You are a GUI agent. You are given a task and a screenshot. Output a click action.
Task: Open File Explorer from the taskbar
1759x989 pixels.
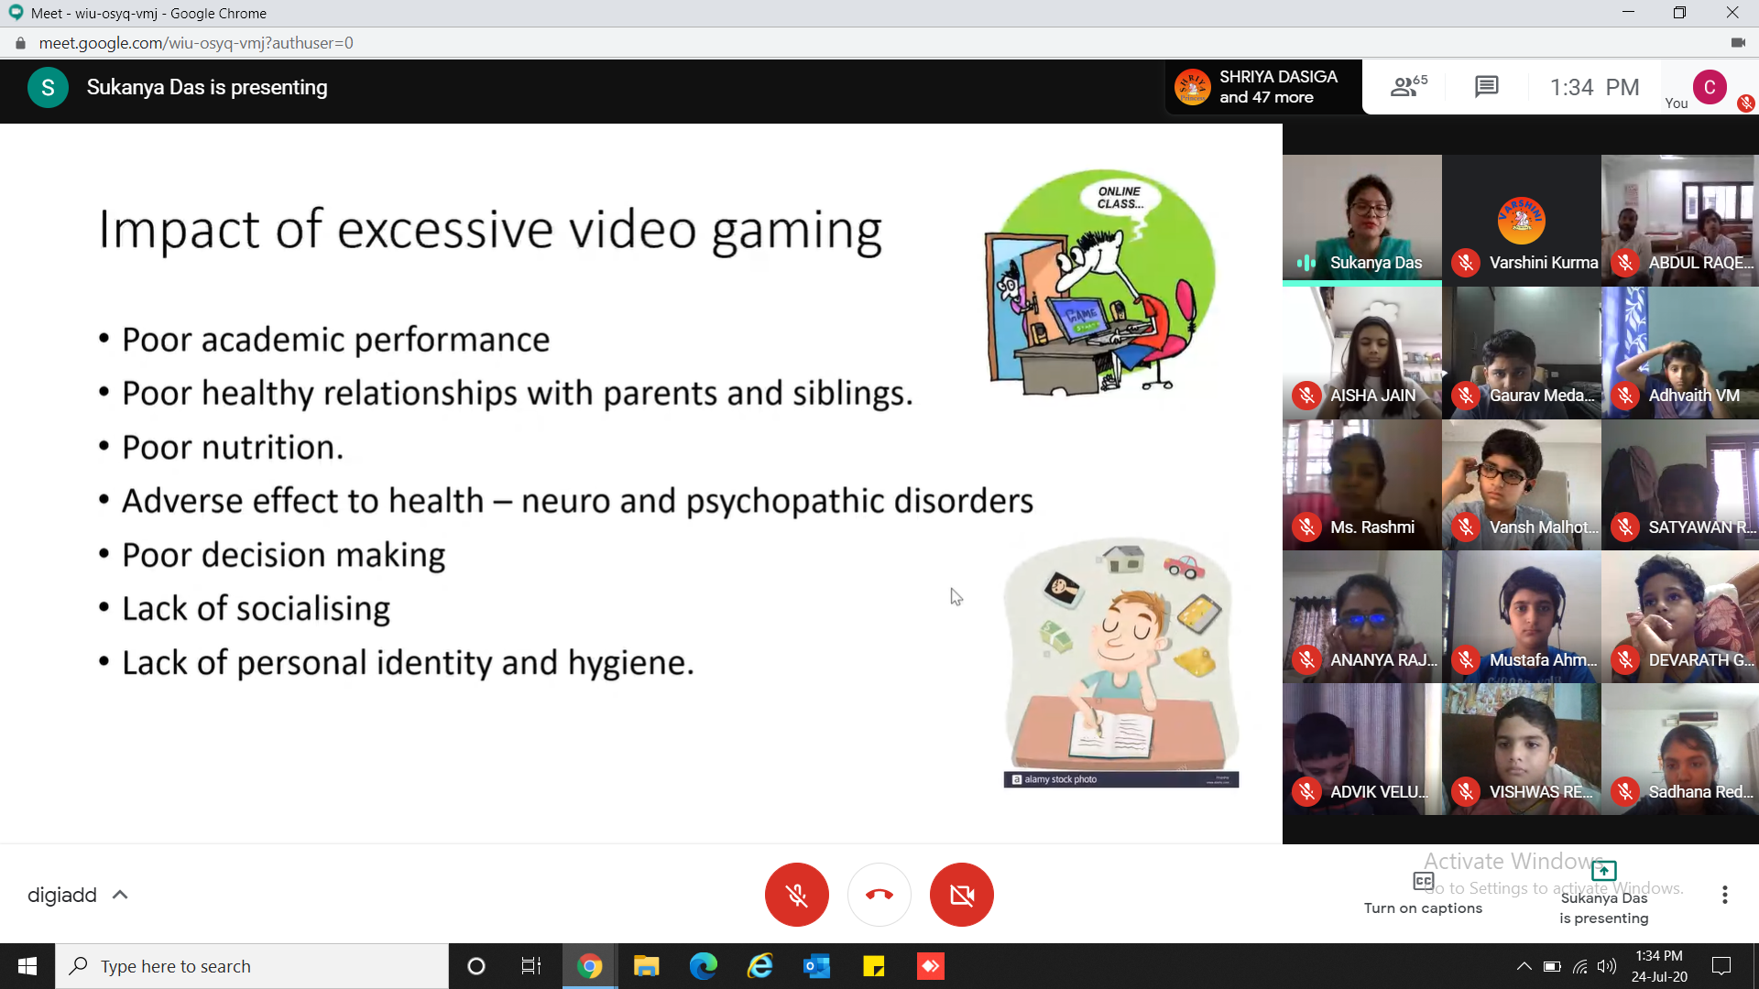647,966
